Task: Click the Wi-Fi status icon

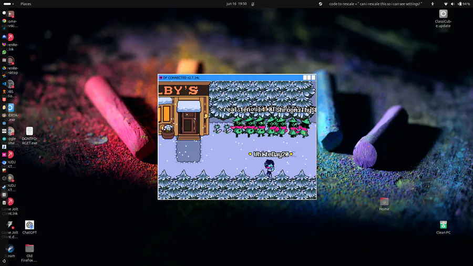Action: 446,4
